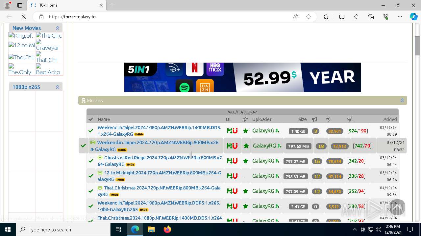421x236 pixels.
Task: Click the comments megaphone column header icon
Action: 314,119
